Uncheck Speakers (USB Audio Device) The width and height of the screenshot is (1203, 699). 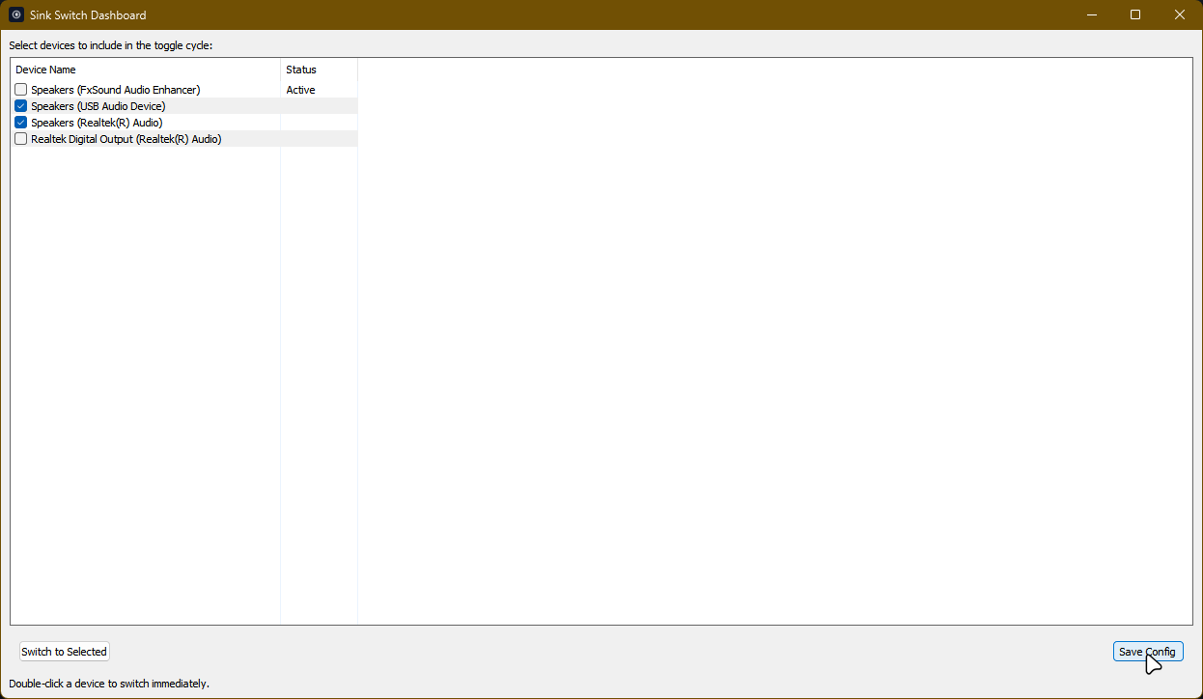pyautogui.click(x=20, y=105)
